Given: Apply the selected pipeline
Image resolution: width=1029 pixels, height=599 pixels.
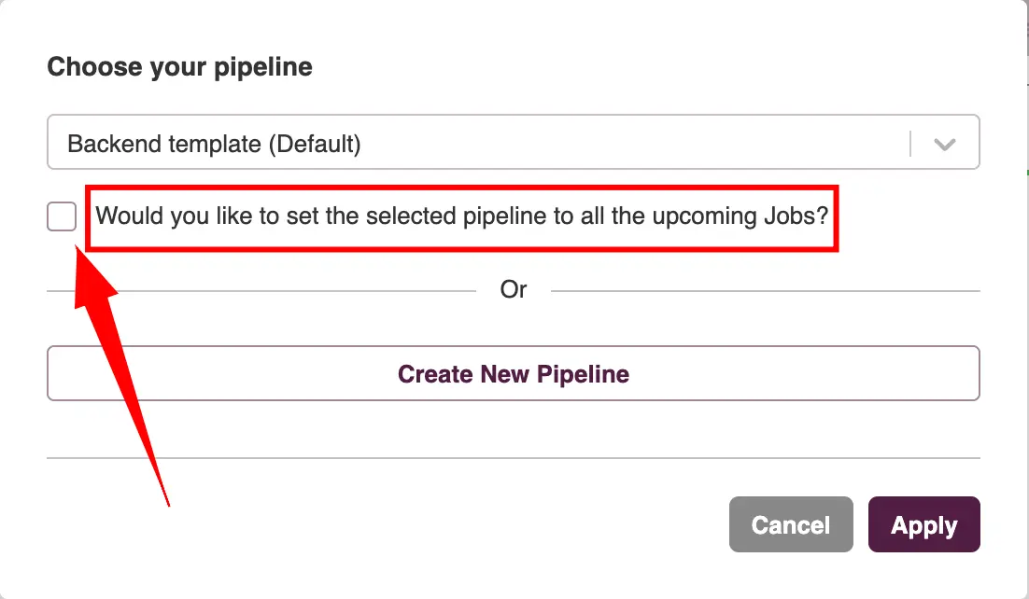Looking at the screenshot, I should point(923,524).
